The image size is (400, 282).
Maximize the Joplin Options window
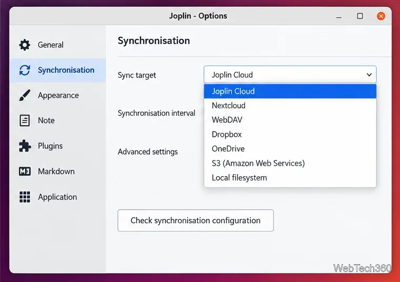pos(360,16)
